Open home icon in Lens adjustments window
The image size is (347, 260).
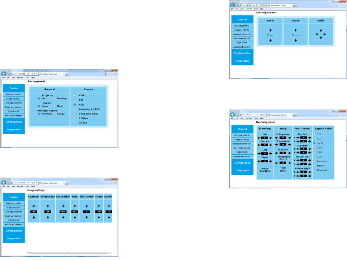click(337, 5)
